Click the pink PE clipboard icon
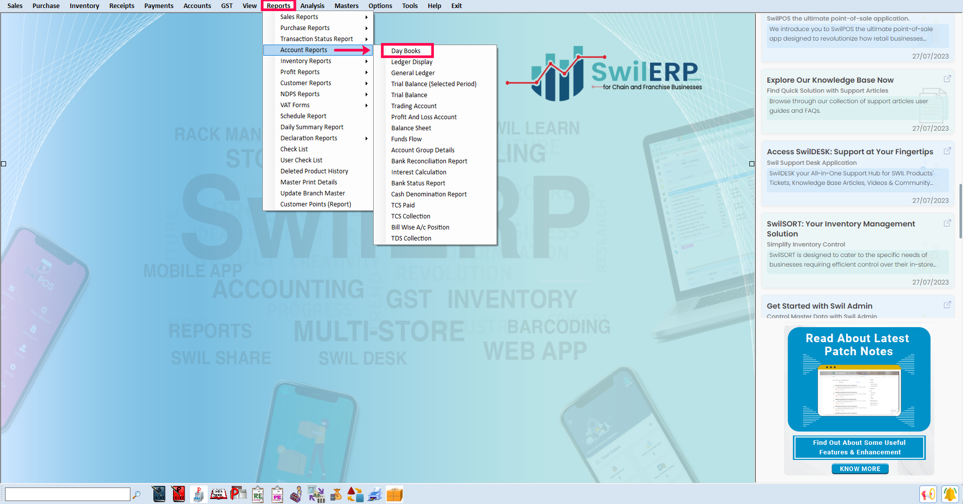The width and height of the screenshot is (963, 504). [277, 494]
